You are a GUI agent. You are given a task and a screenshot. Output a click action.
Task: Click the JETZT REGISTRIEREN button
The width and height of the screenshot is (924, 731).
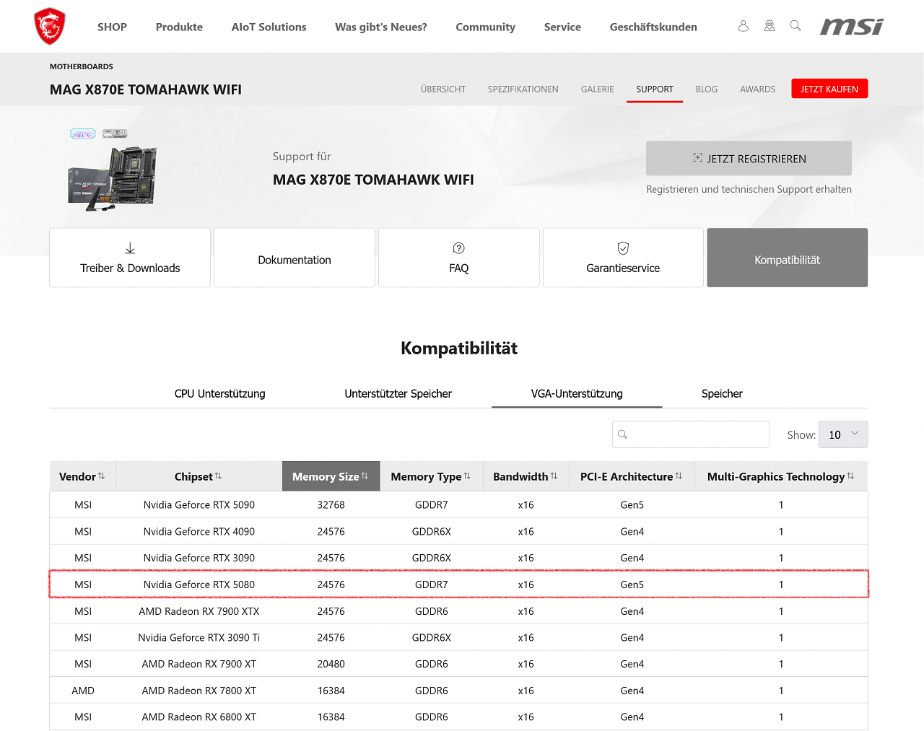pos(749,159)
